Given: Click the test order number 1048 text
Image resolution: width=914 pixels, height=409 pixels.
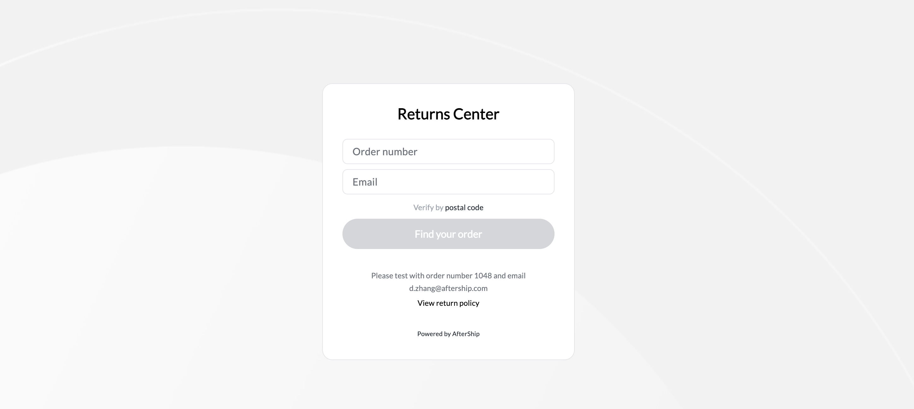Looking at the screenshot, I should 483,276.
